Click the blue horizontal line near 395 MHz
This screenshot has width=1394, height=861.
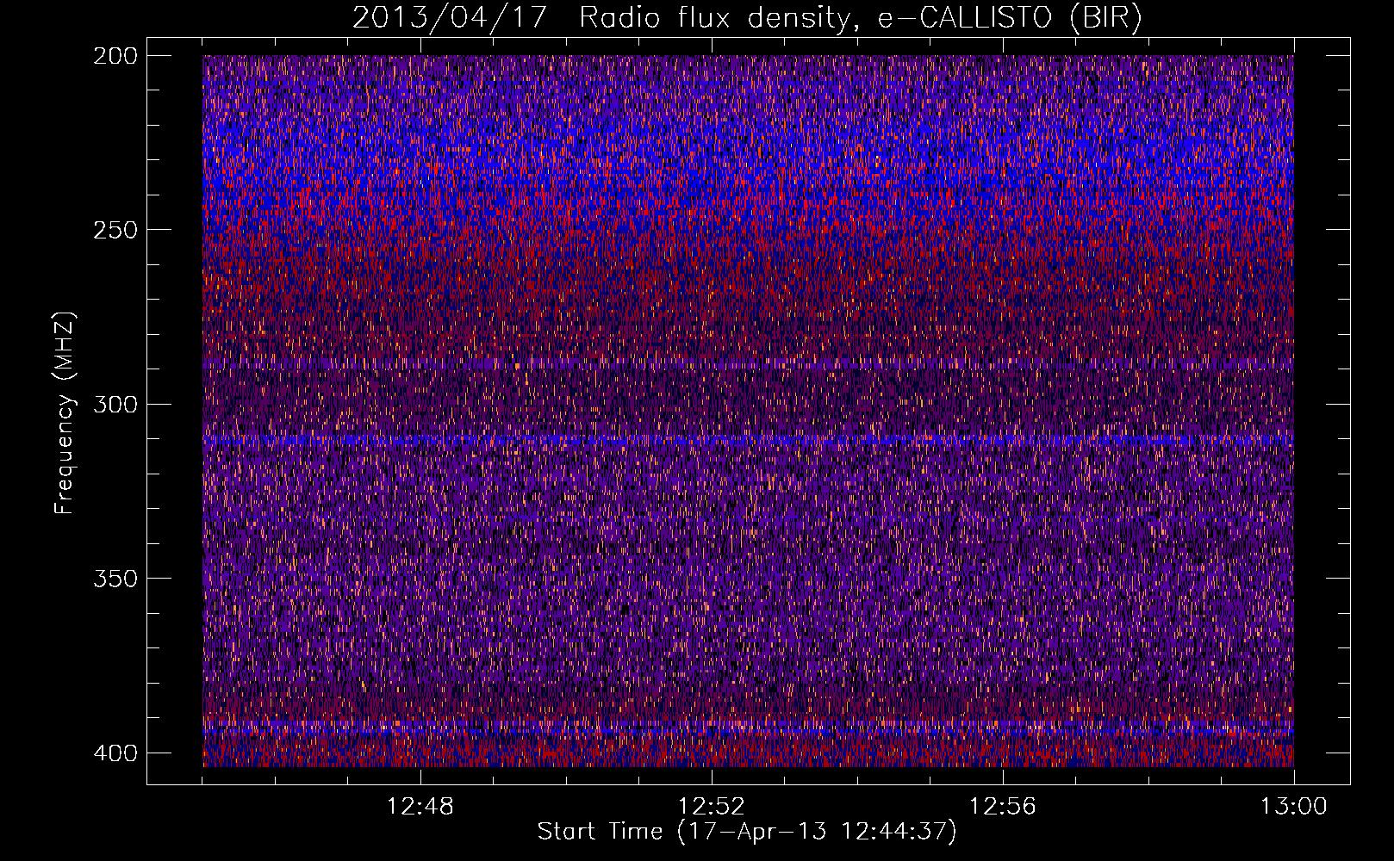[748, 732]
